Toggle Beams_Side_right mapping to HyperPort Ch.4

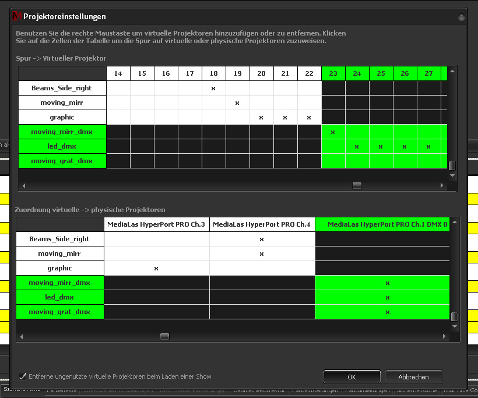(262, 239)
